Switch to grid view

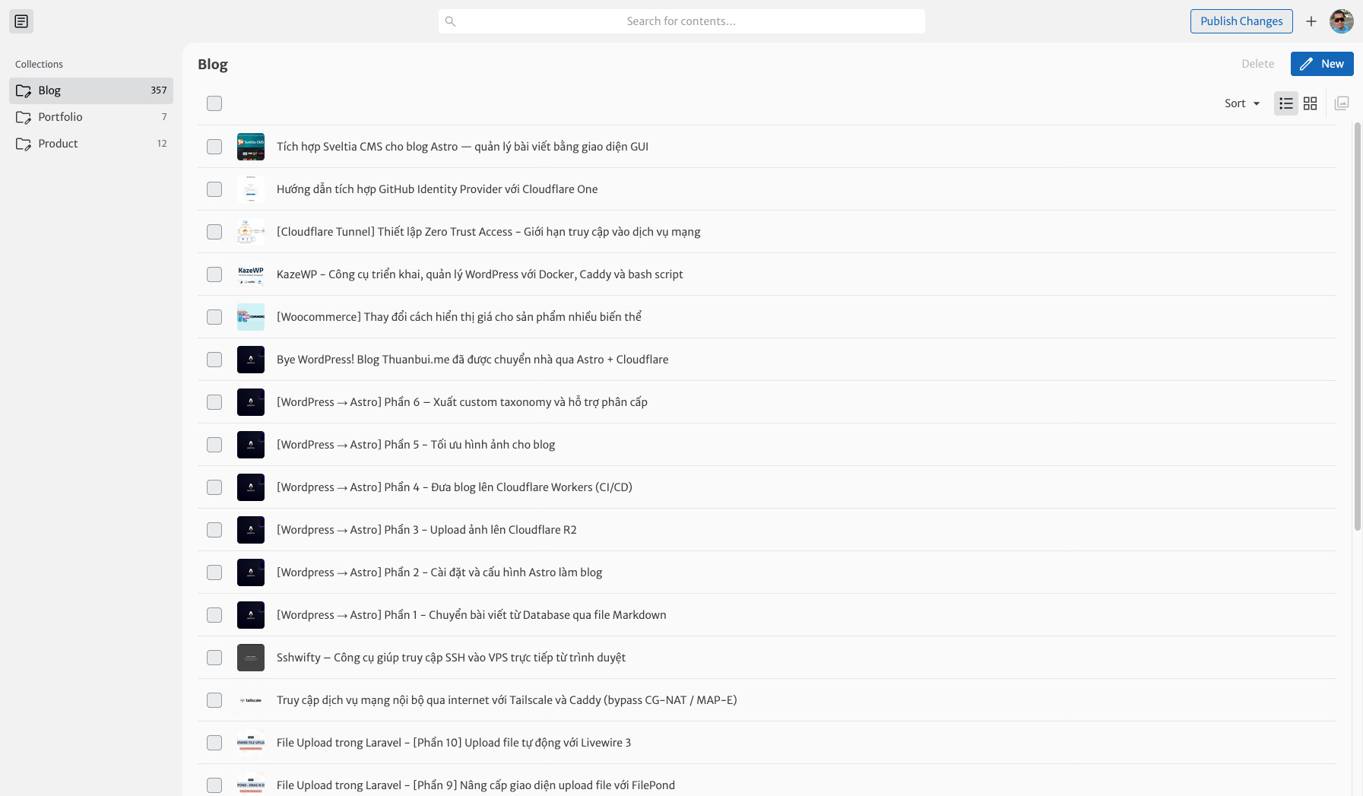point(1310,103)
